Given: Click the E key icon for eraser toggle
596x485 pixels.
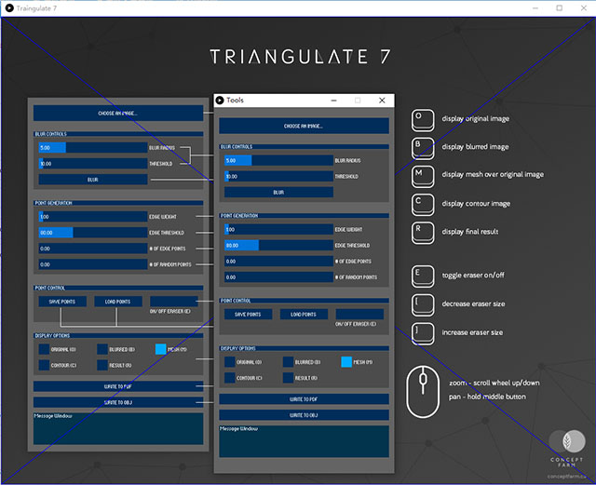Looking at the screenshot, I should [423, 276].
